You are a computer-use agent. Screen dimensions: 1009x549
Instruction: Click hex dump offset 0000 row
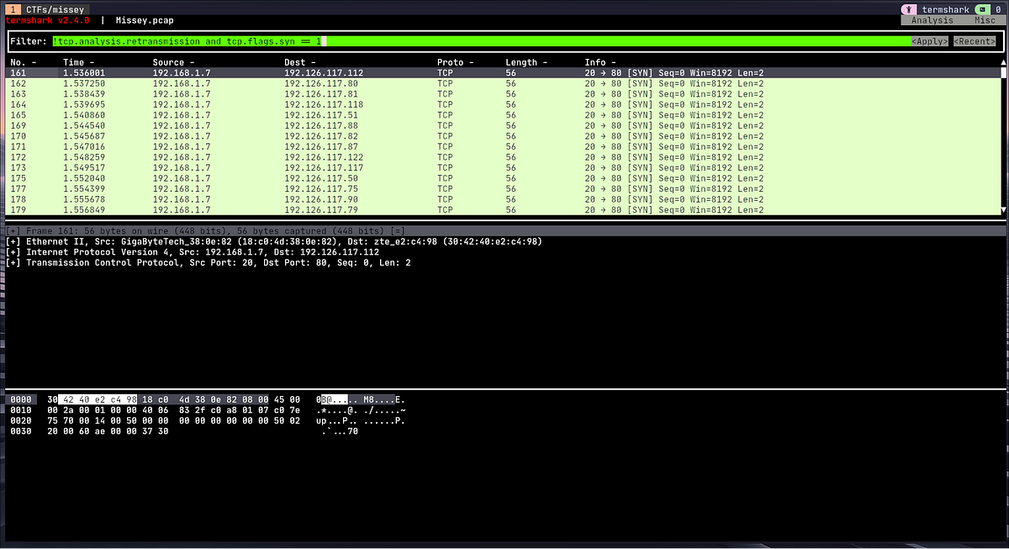208,399
